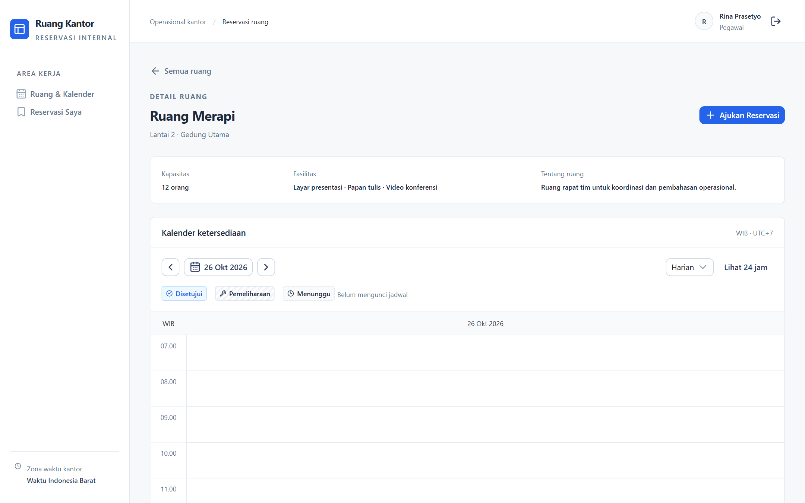Click the 26 Okt 2026 column header
This screenshot has height=503, width=805.
[x=485, y=323]
